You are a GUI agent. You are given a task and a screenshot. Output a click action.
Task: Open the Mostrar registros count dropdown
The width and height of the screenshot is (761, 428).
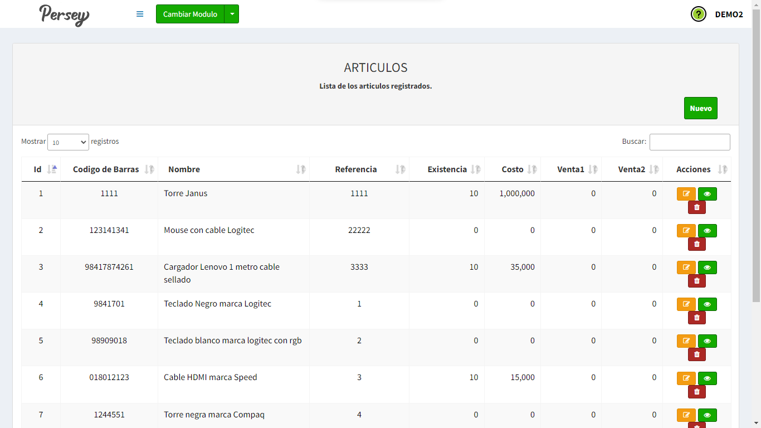(x=68, y=142)
